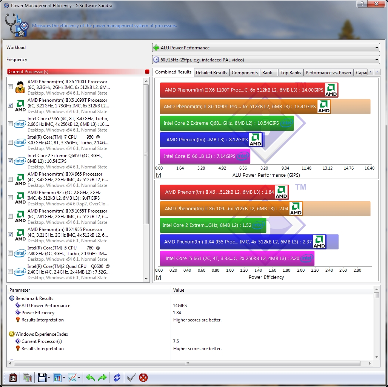
Task: Click the blue refresh arrows icon
Action: click(x=117, y=378)
